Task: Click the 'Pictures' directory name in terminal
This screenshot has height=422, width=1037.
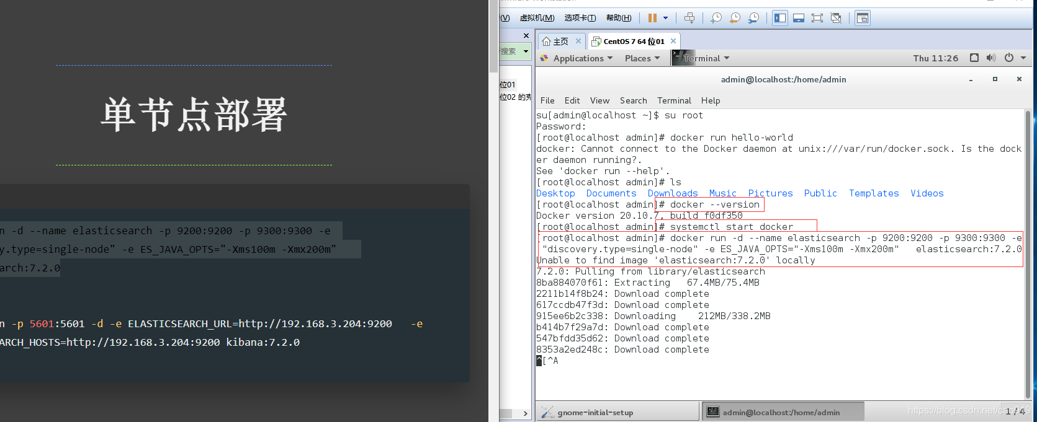Action: [x=771, y=193]
